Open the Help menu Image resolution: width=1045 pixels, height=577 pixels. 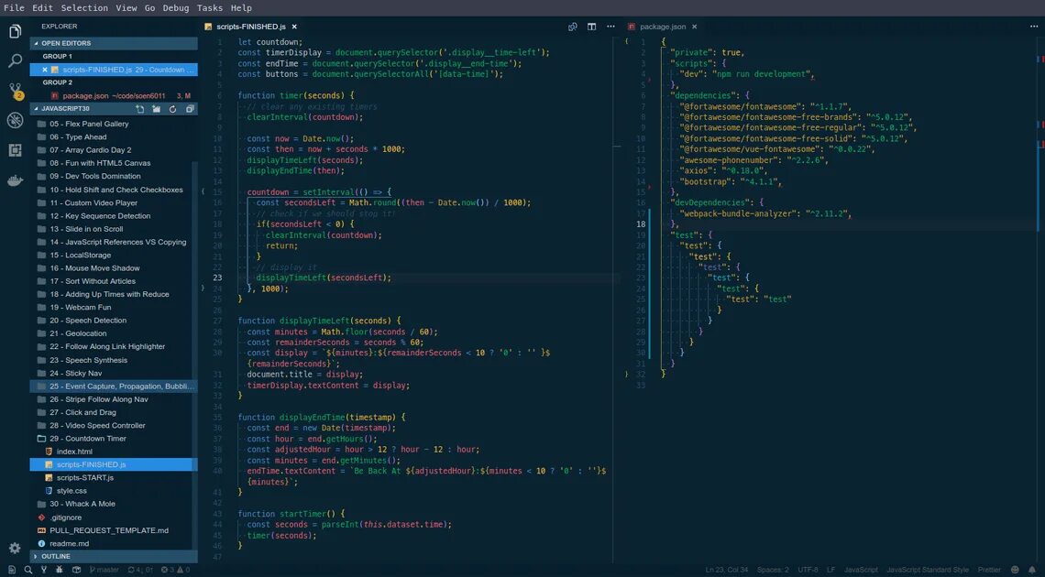(x=241, y=8)
